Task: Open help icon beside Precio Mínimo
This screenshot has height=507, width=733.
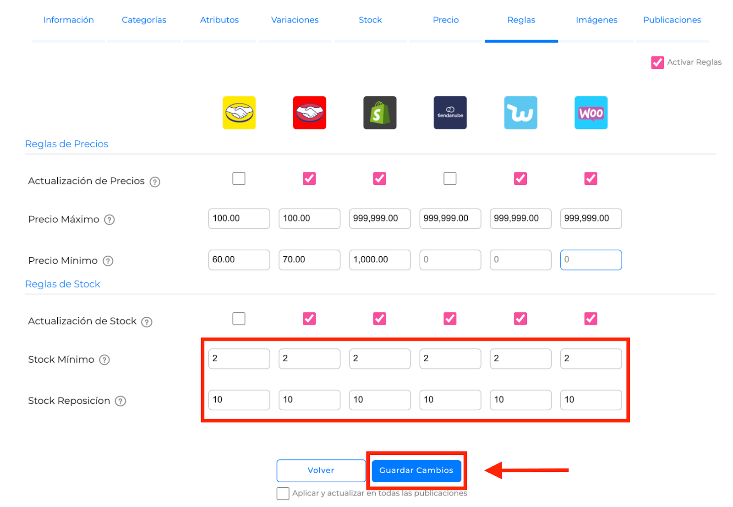Action: 108,261
